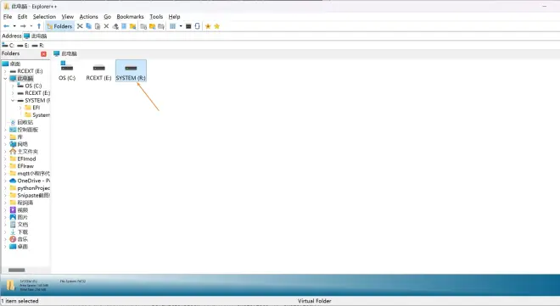Click the Copy icon in toolbar

pos(88,26)
